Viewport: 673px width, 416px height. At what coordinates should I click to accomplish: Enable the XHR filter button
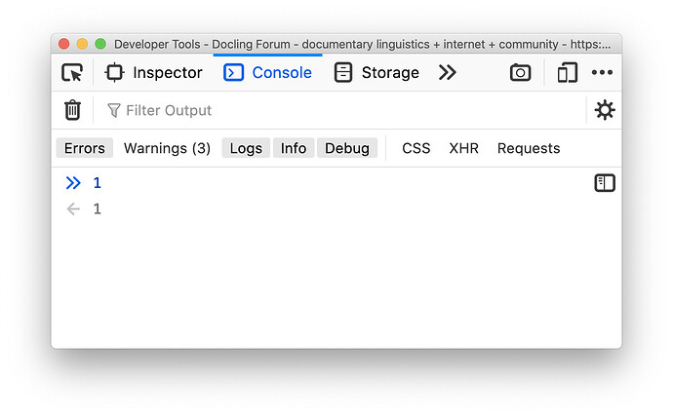click(x=463, y=148)
